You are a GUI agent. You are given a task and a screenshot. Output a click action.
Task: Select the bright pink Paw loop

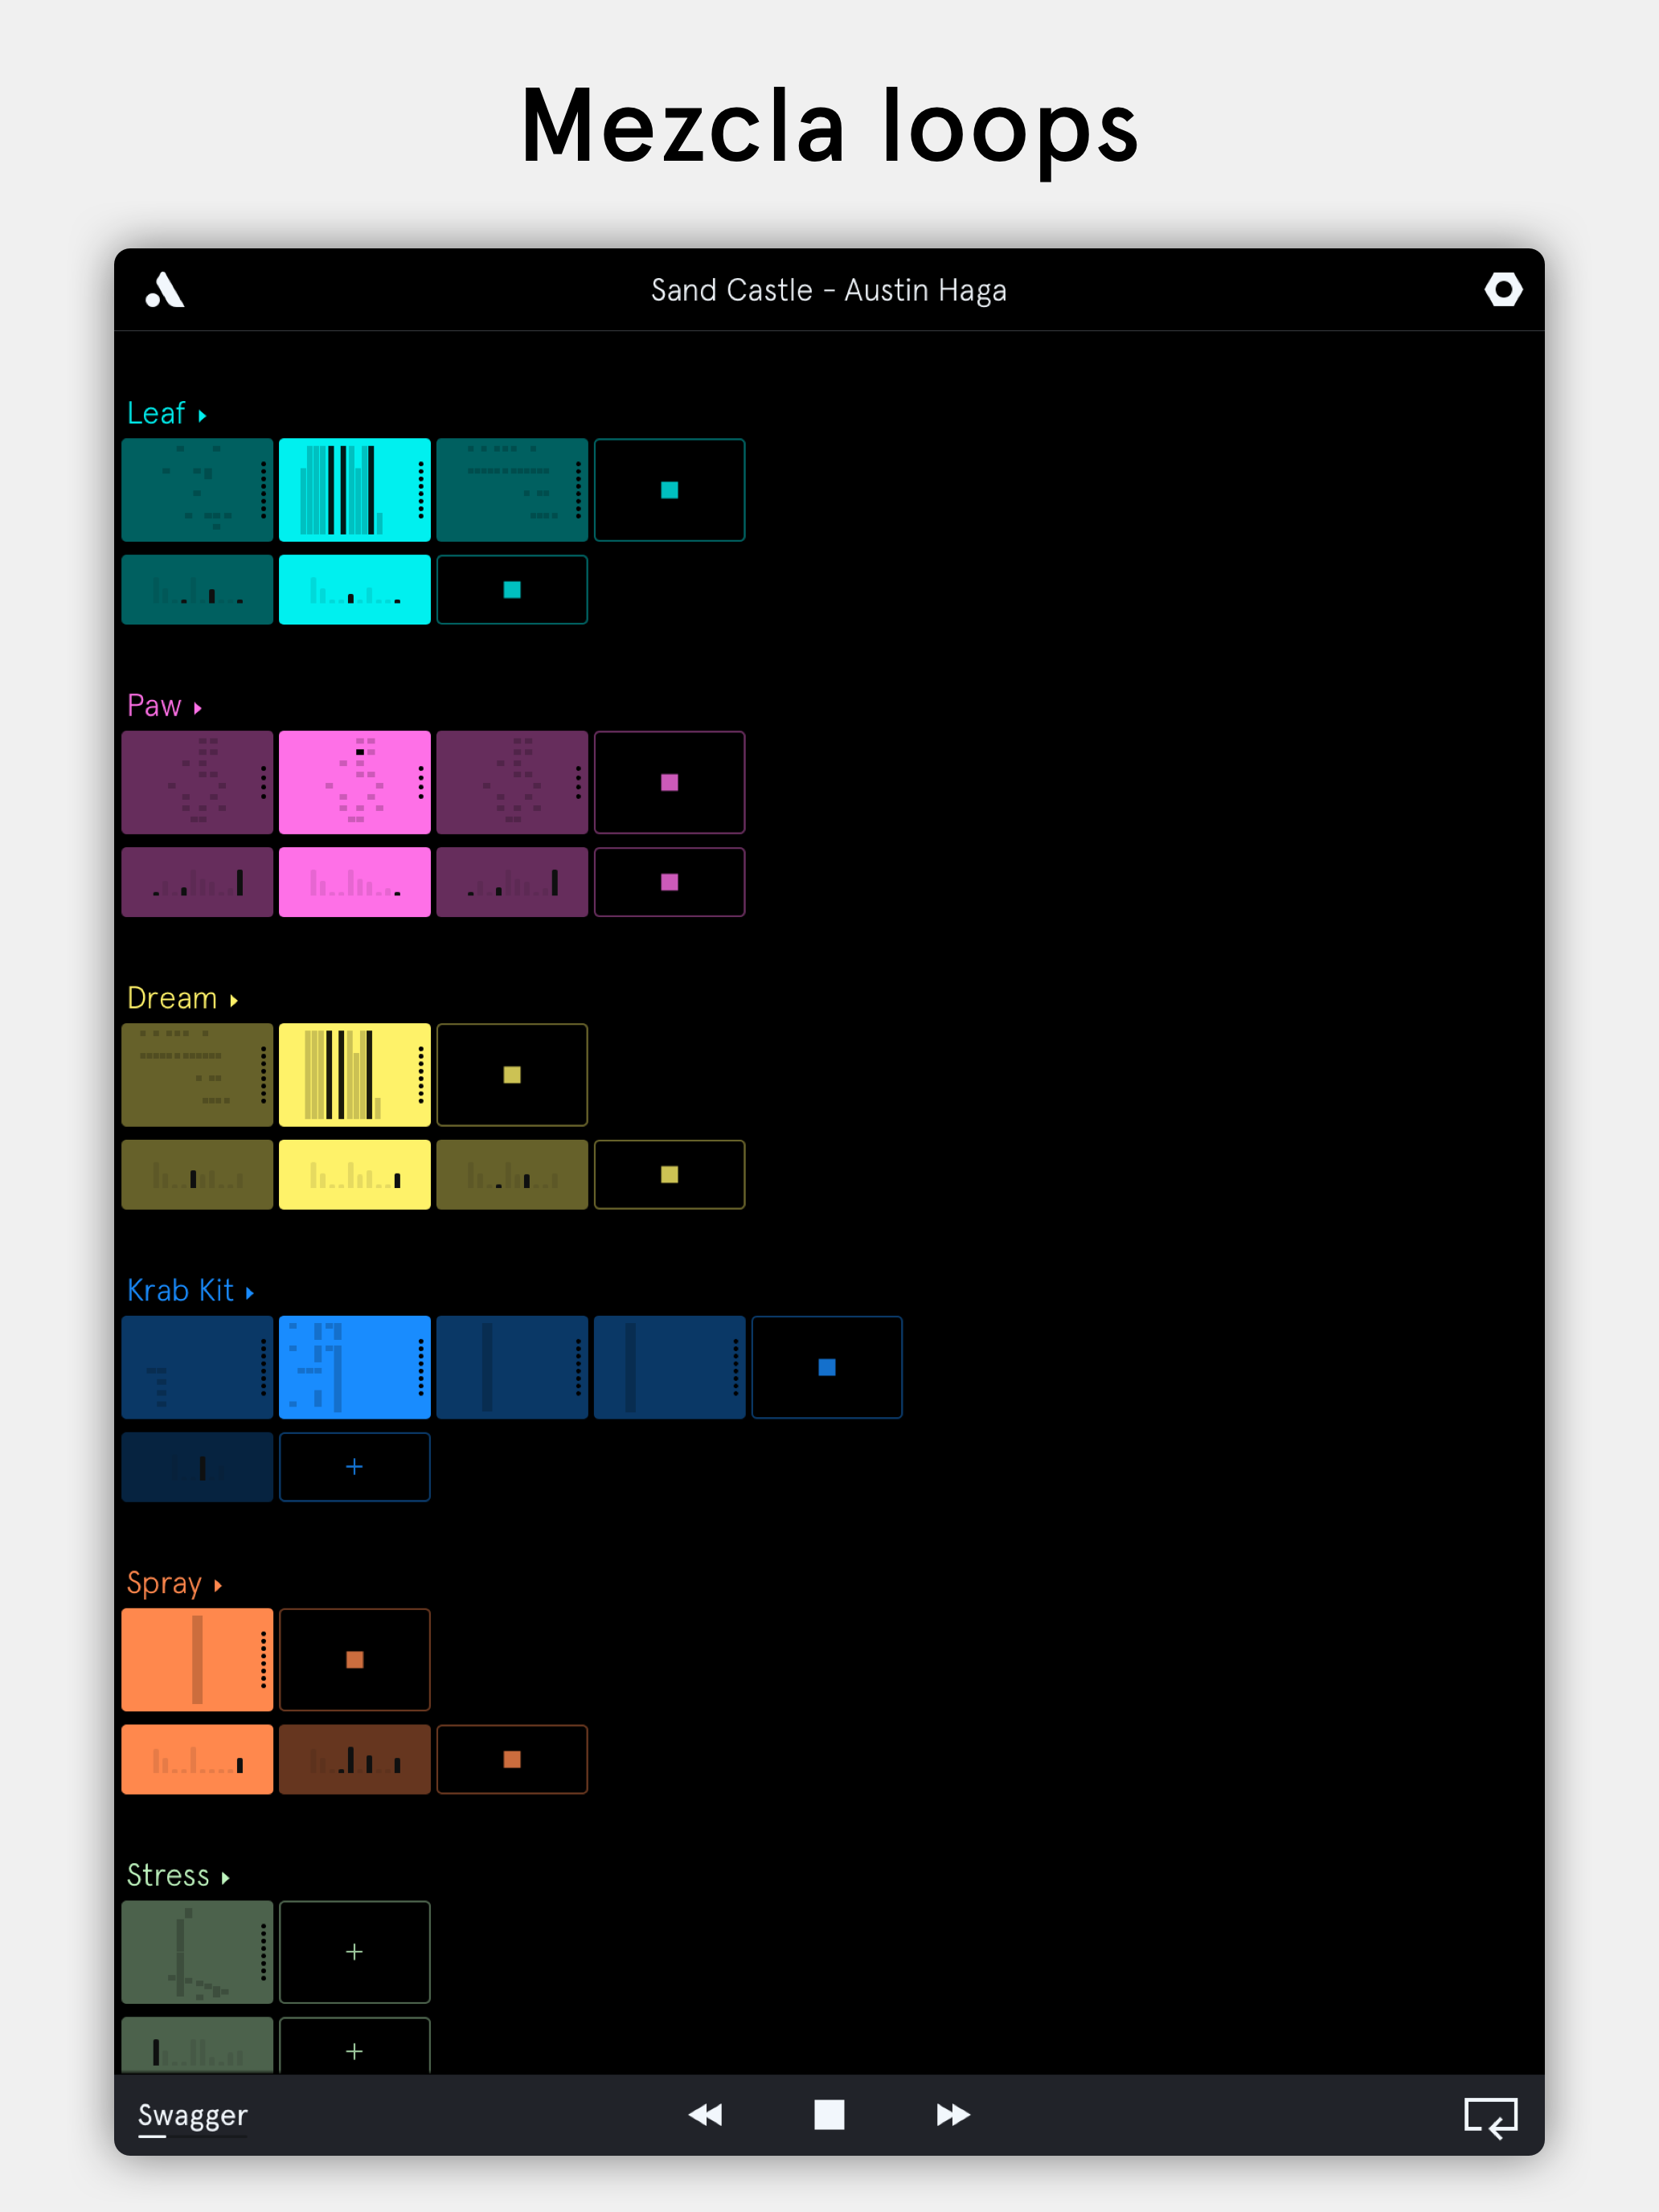(354, 783)
